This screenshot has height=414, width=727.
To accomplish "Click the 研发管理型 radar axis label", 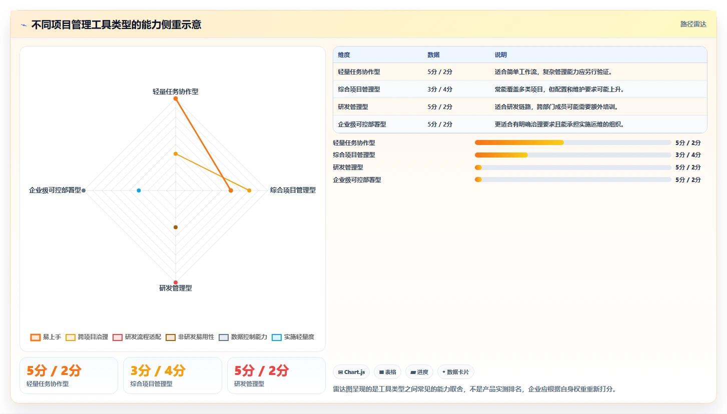I will [176, 288].
